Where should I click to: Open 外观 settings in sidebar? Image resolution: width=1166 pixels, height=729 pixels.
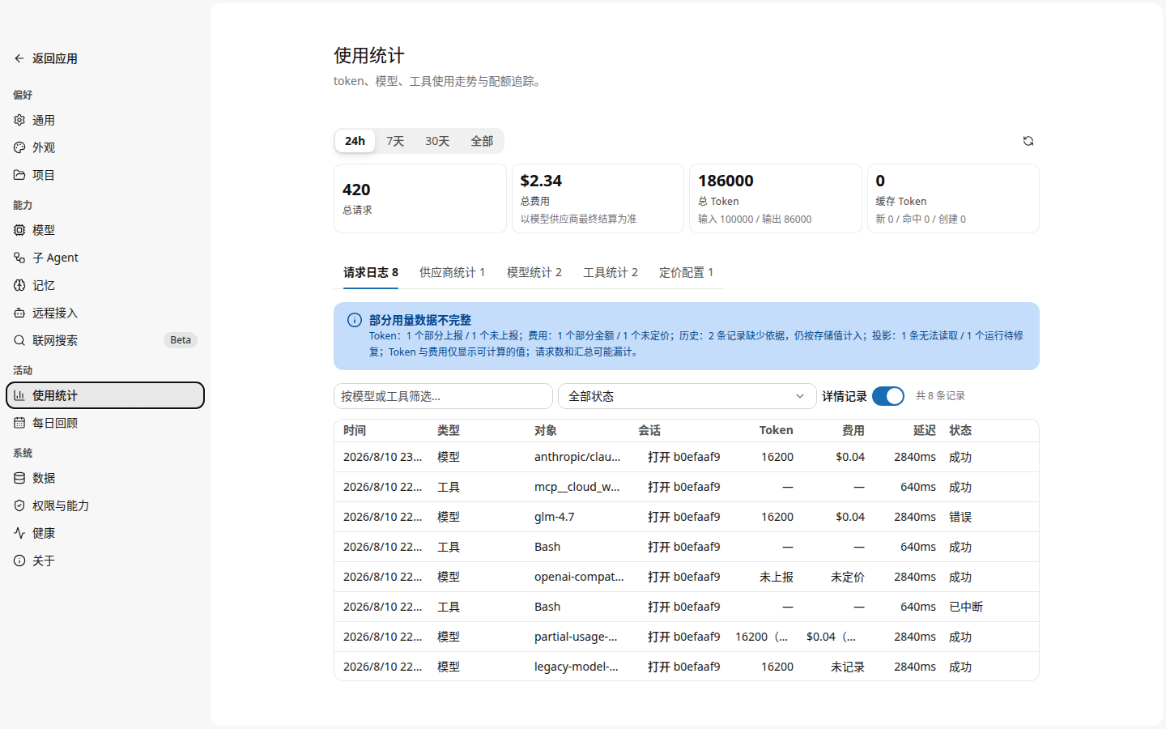(105, 147)
